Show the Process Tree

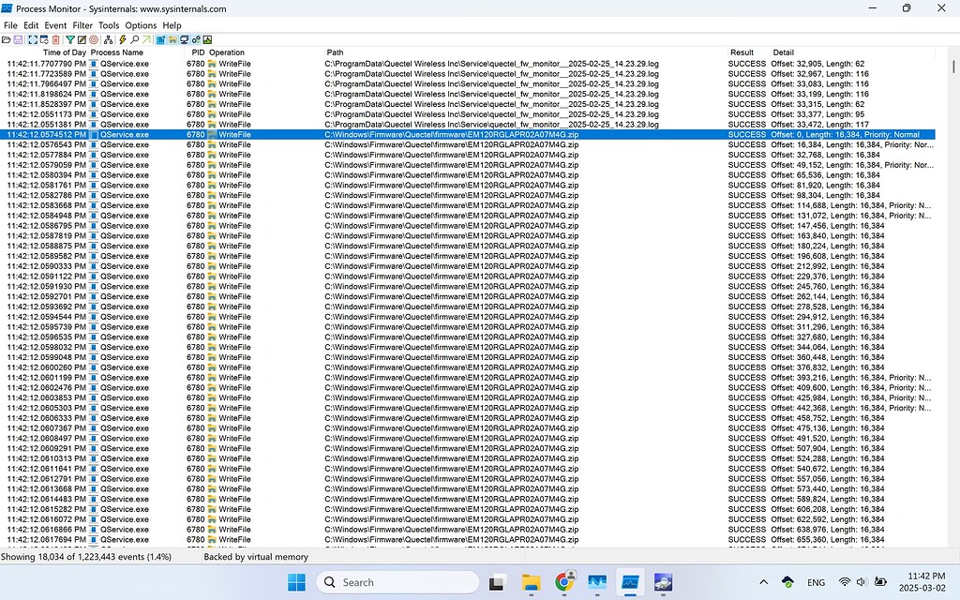(110, 39)
